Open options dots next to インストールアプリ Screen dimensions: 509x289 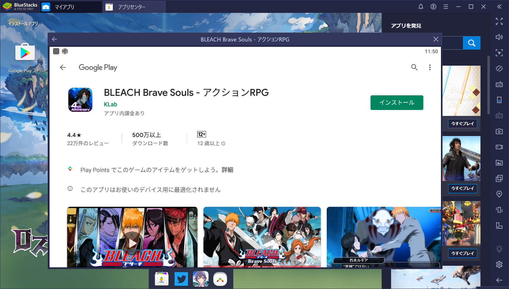(x=42, y=24)
